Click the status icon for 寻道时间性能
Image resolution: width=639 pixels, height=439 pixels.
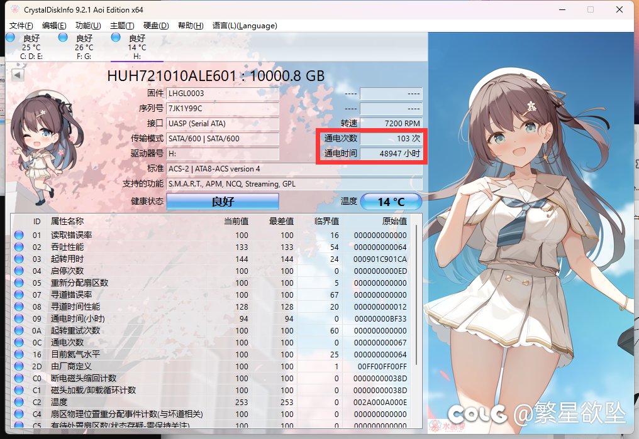pyautogui.click(x=19, y=306)
